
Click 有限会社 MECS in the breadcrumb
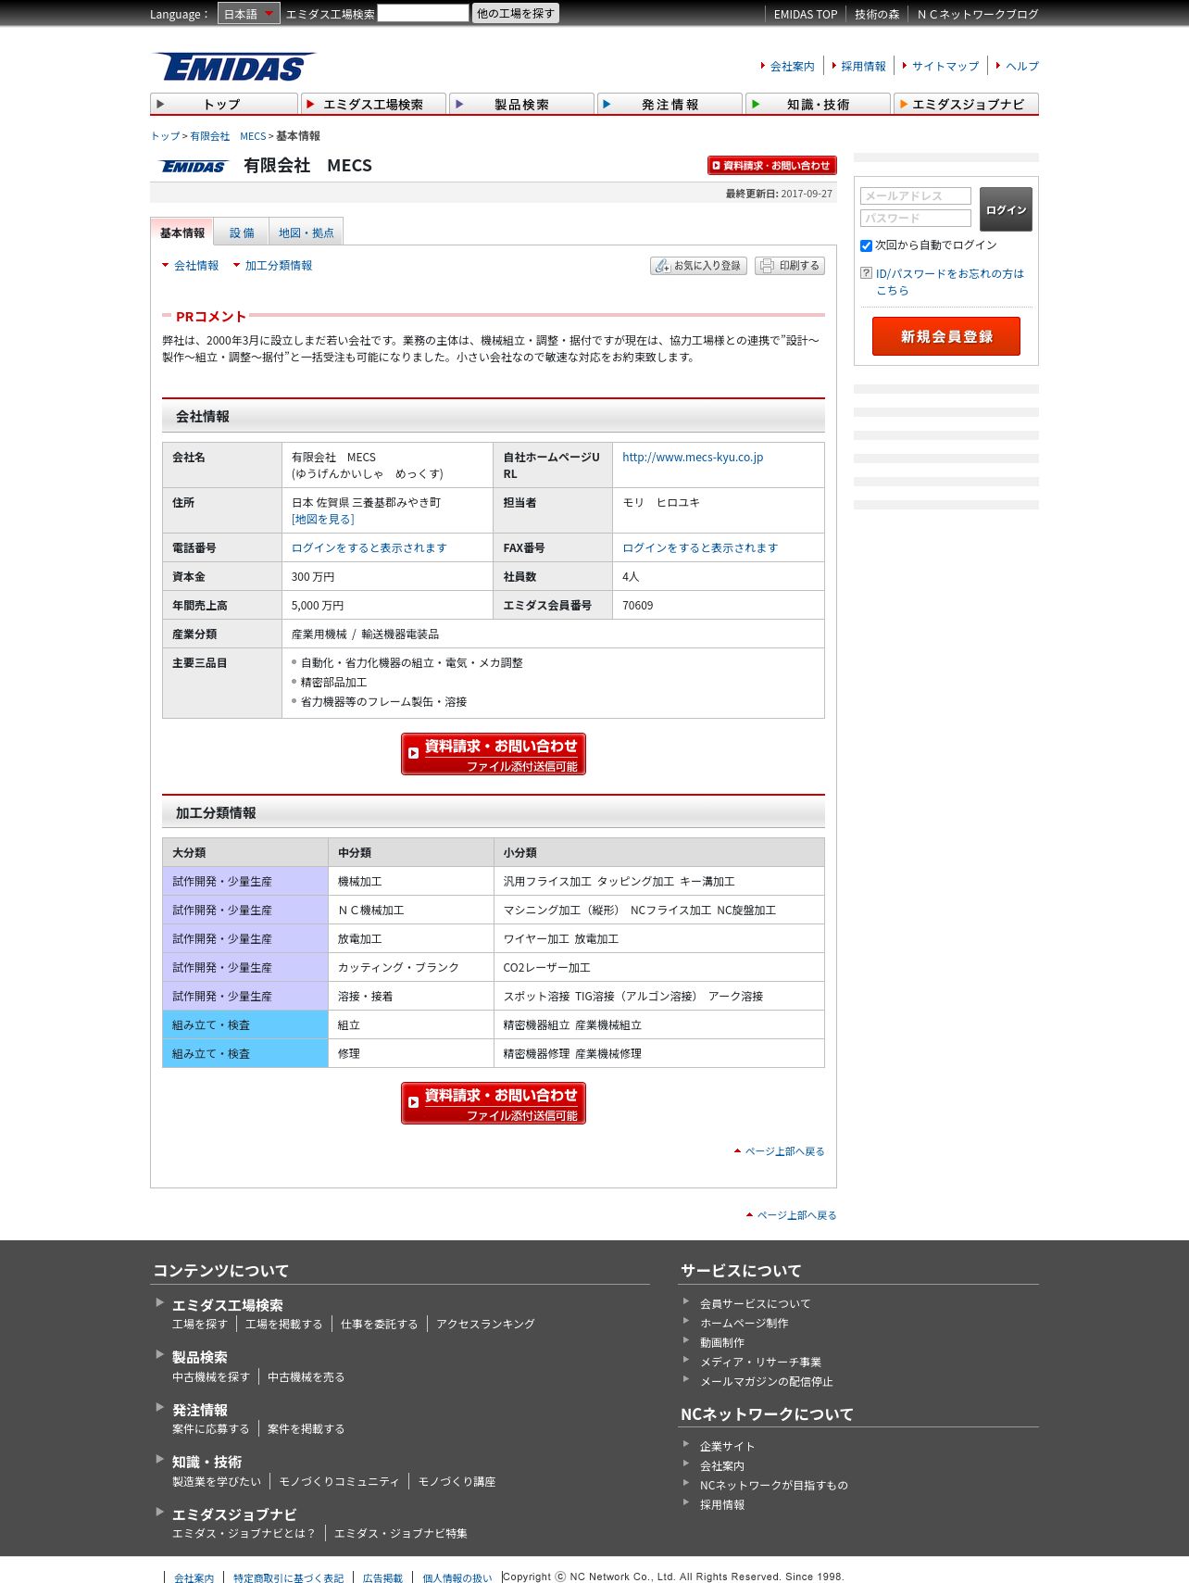pyautogui.click(x=228, y=136)
